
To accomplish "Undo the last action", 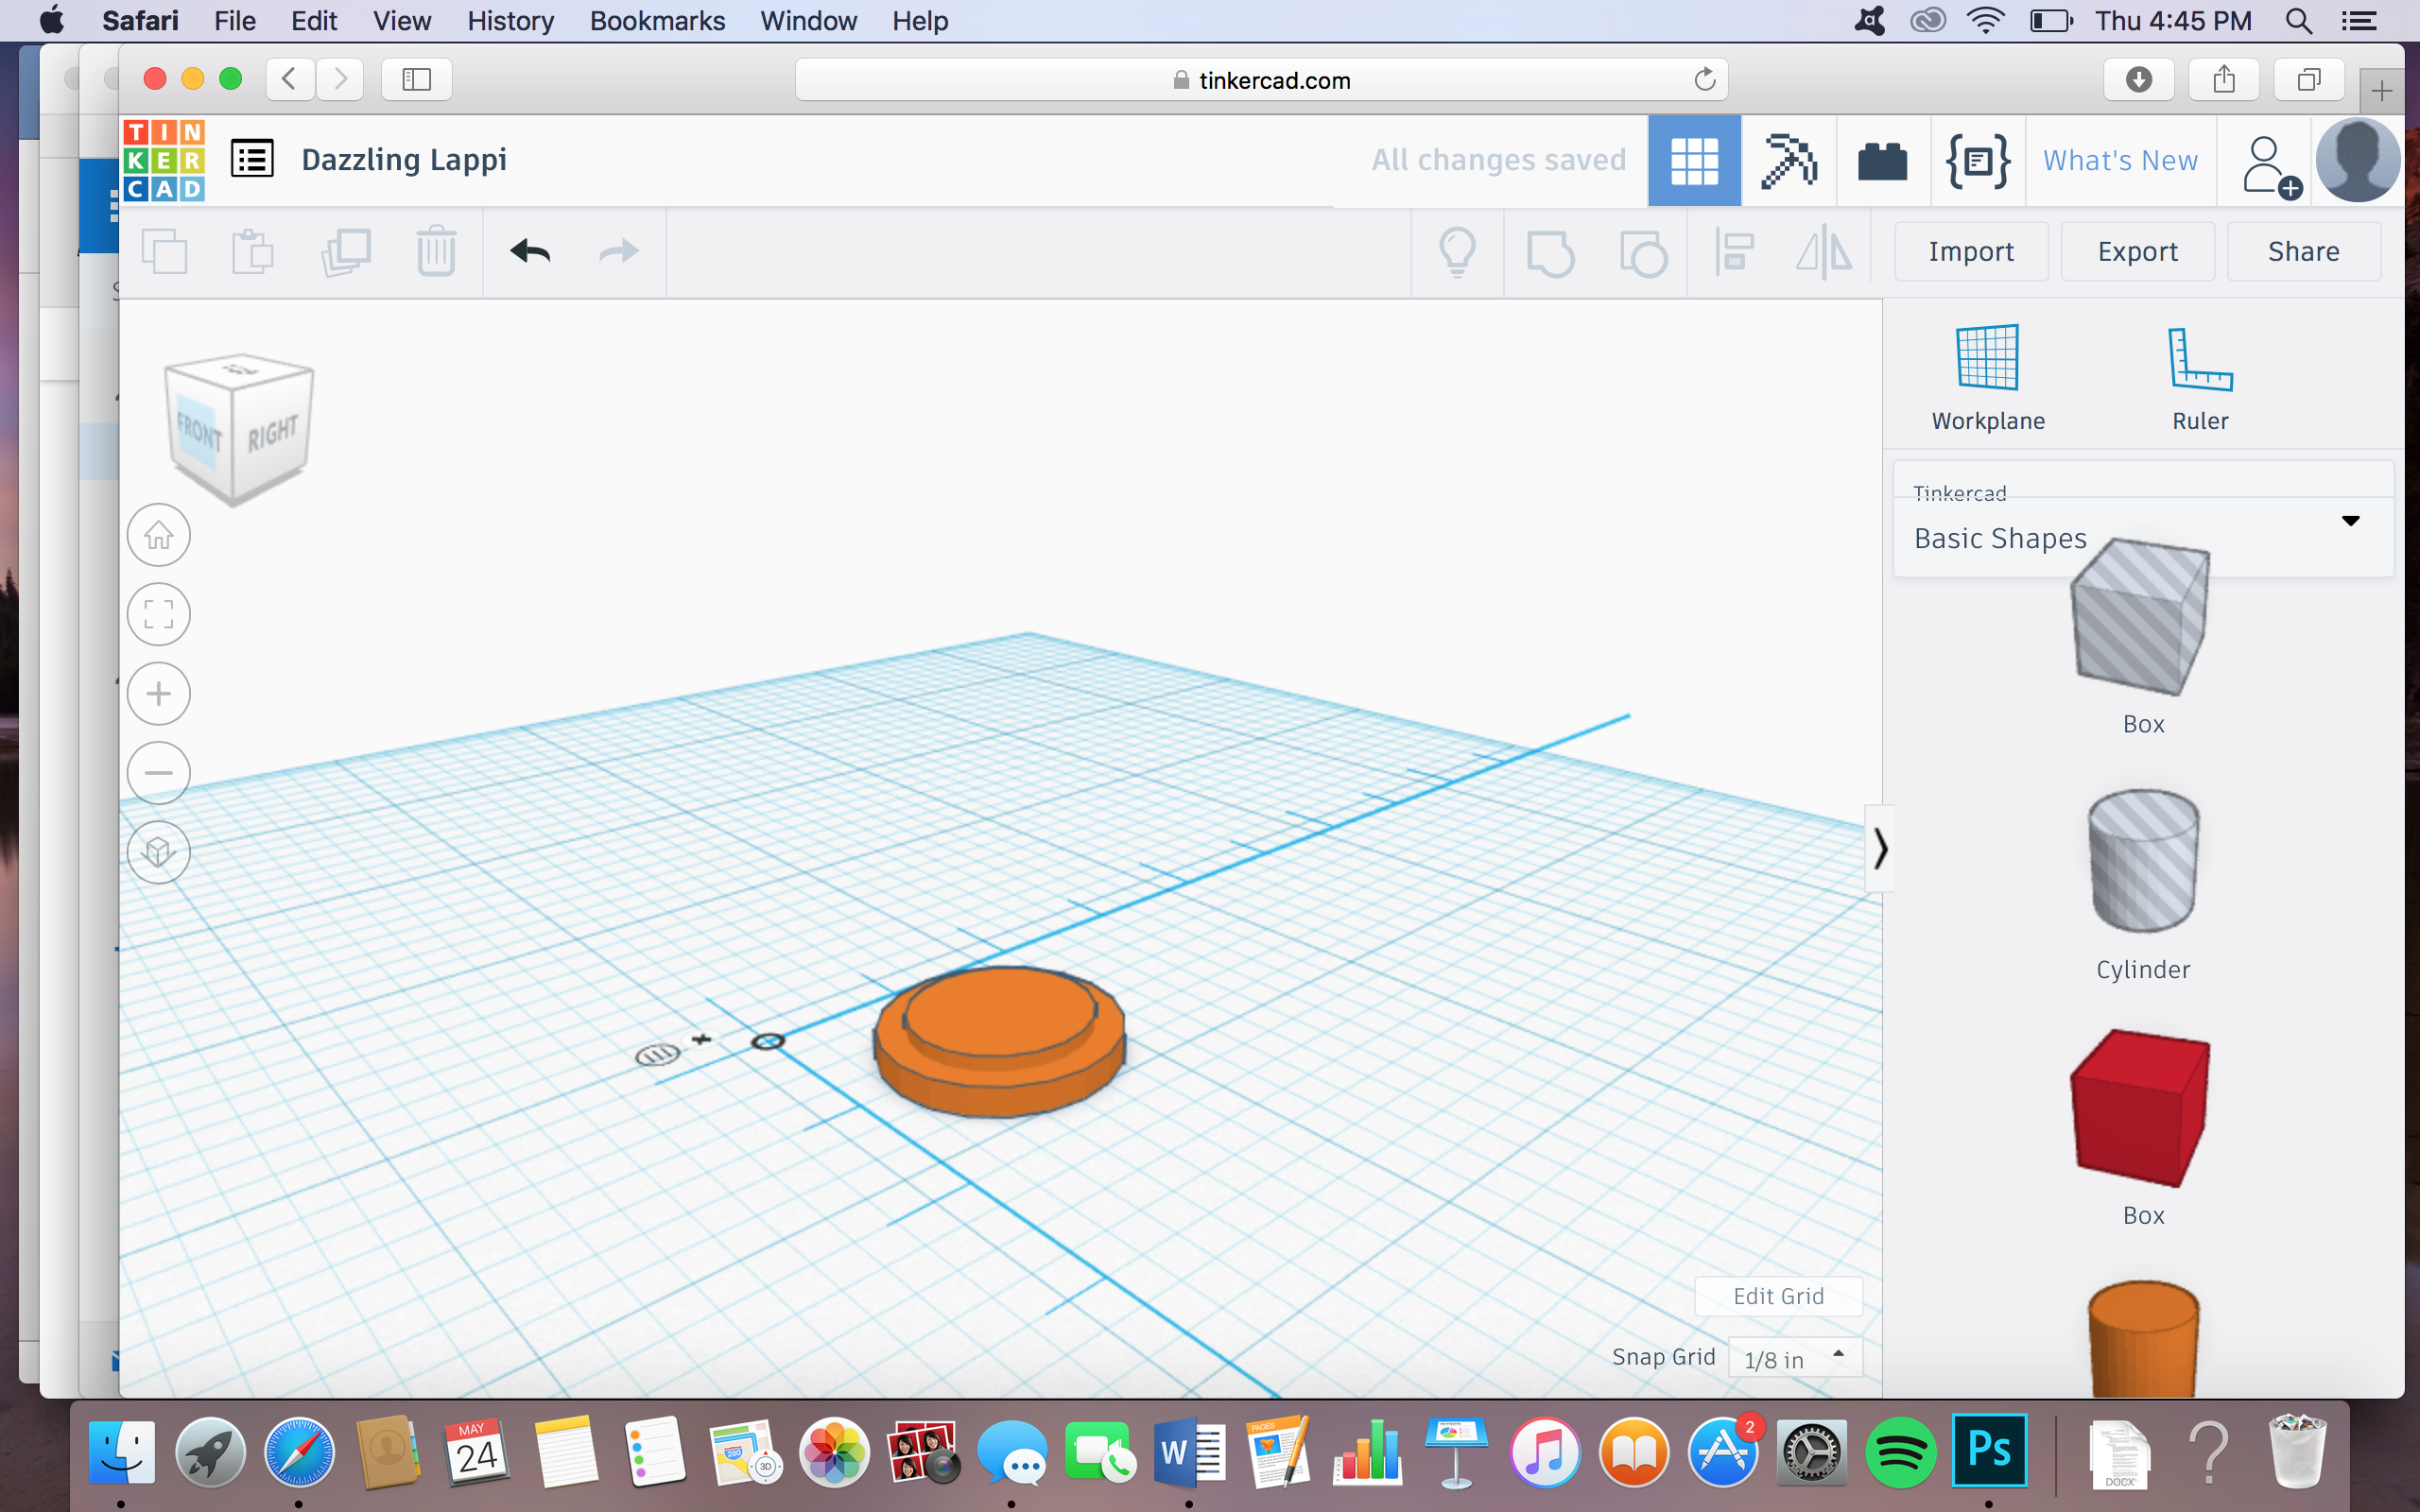I will pos(530,251).
